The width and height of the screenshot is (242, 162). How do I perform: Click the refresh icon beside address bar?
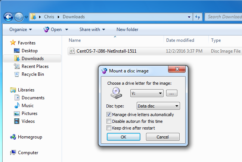(198, 17)
